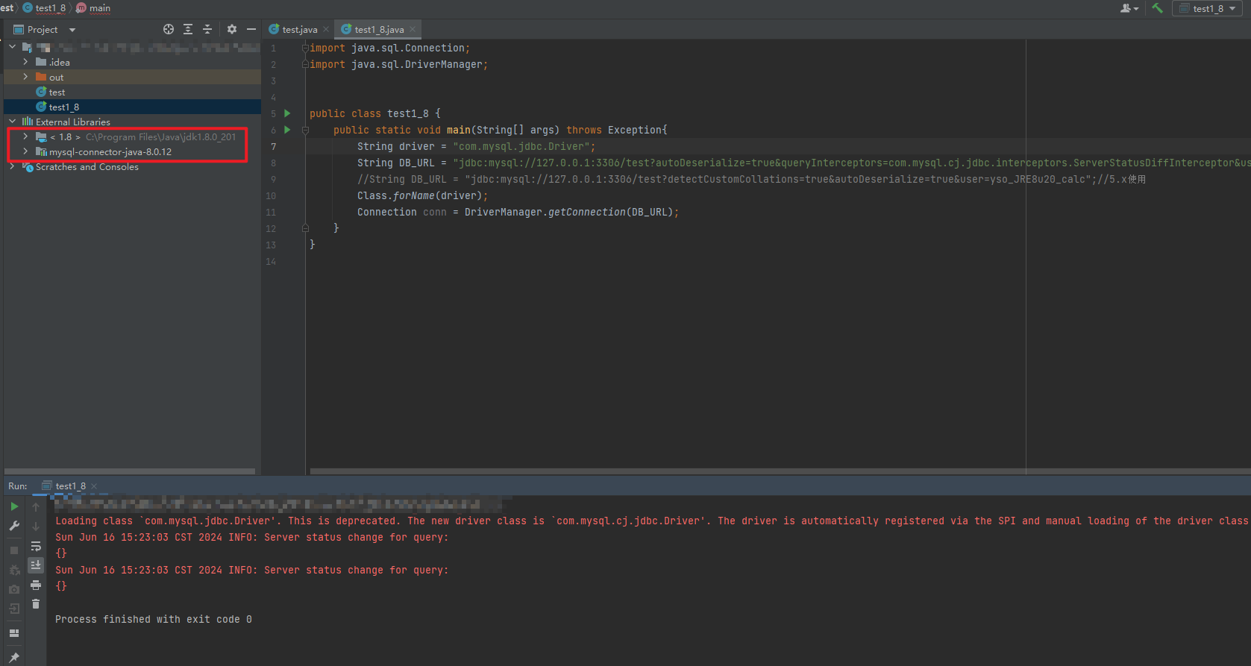Click the green Build project hammer icon

point(1157,8)
